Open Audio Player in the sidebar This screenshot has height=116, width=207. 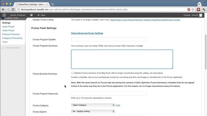pyautogui.click(x=8, y=26)
